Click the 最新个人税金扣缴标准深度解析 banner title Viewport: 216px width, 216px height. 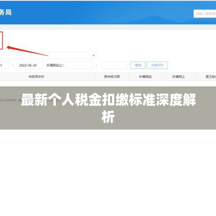108,108
